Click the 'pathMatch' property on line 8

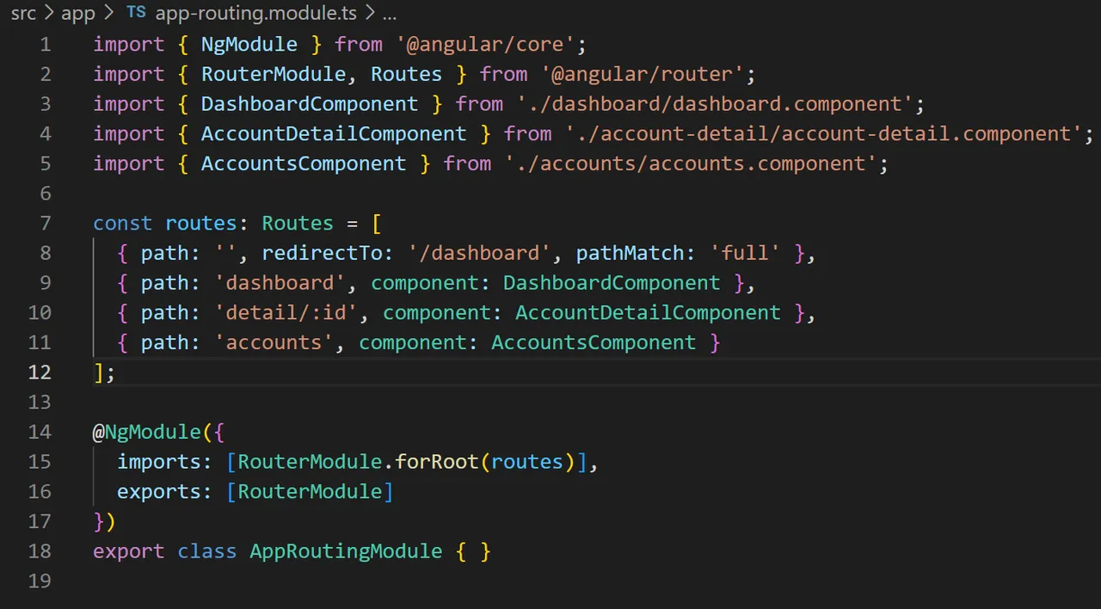[x=630, y=253]
